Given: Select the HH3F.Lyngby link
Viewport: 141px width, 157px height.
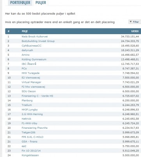Looking at the screenshot, I should [x=30, y=110].
